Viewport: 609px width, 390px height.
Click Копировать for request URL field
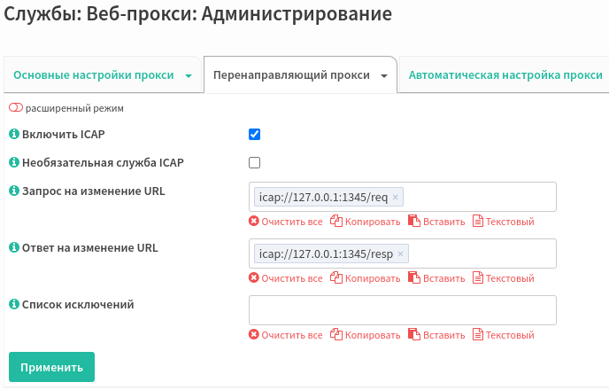pyautogui.click(x=373, y=222)
